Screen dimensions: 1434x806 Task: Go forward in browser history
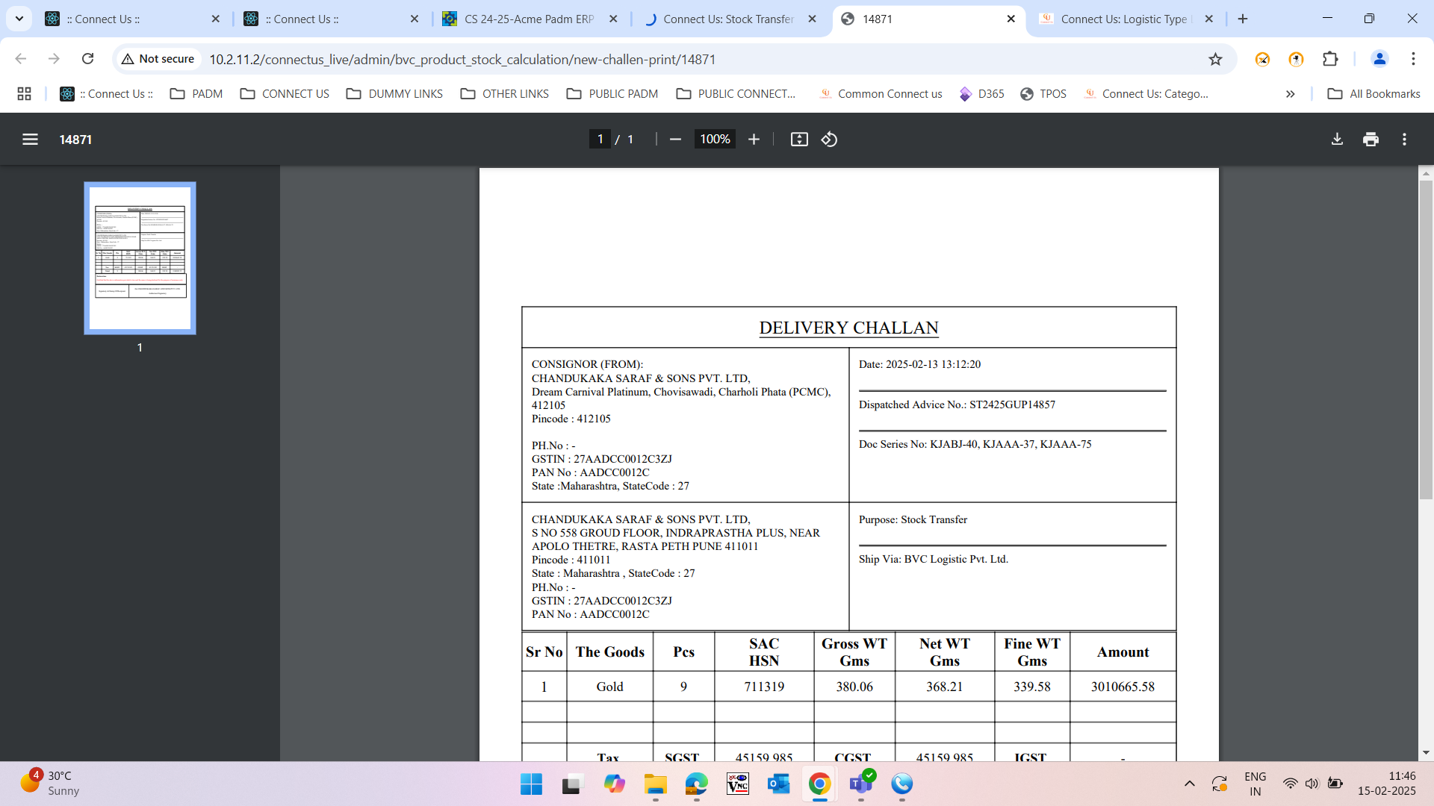[x=54, y=59]
